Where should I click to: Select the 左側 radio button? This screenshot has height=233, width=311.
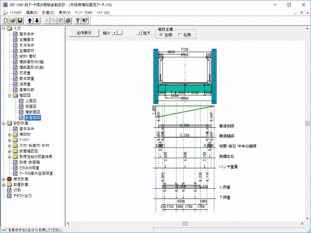[x=161, y=34]
